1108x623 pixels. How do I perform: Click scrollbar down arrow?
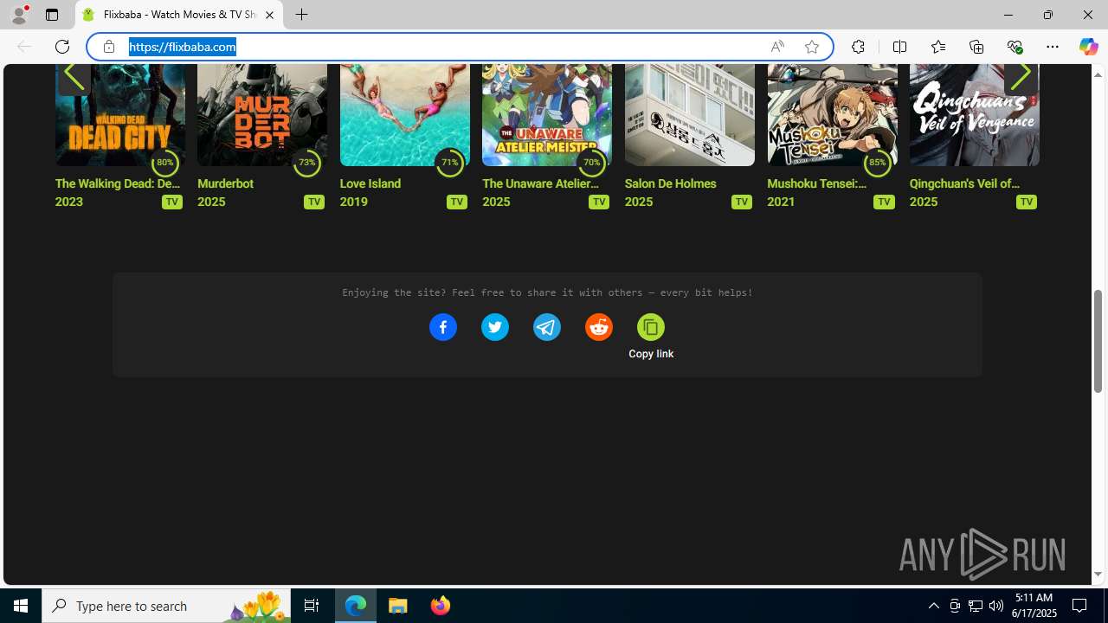(1098, 575)
